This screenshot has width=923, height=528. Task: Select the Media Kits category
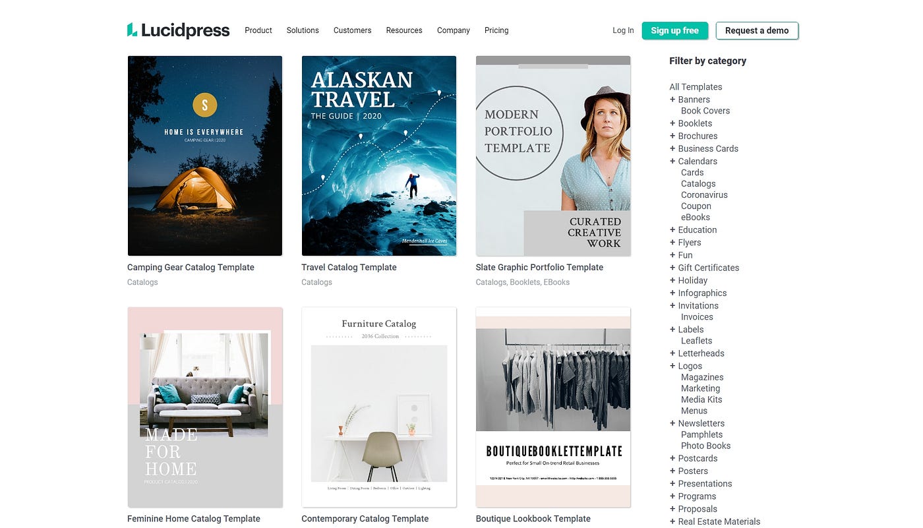701,399
